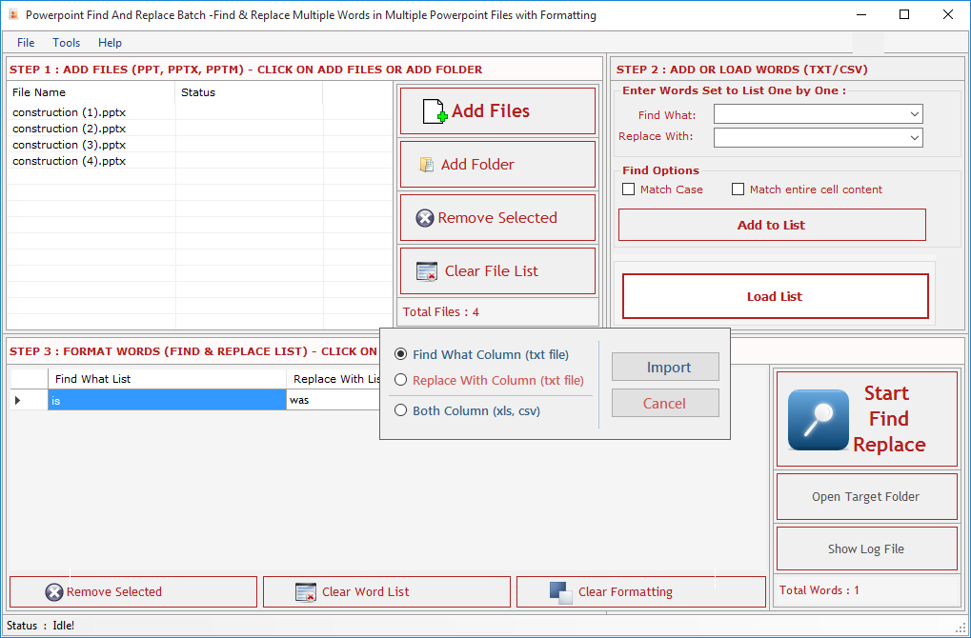Click the Show Log File button
The width and height of the screenshot is (971, 638).
pyautogui.click(x=866, y=548)
